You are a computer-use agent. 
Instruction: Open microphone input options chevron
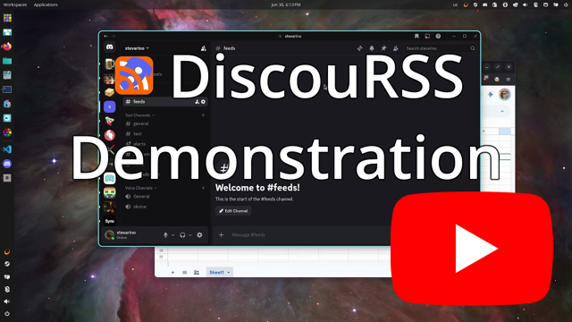coord(172,235)
